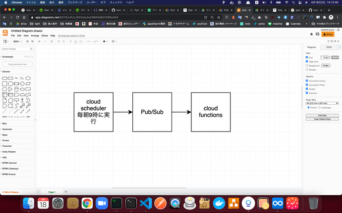The image size is (342, 213).
Task: Collapse the General shapes section
Action: pyautogui.click(x=17, y=71)
